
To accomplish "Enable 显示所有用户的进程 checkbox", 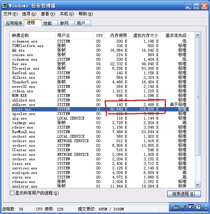I will click(12, 193).
